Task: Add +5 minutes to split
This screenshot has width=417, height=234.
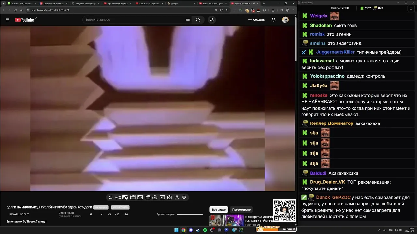Action: click(109, 214)
